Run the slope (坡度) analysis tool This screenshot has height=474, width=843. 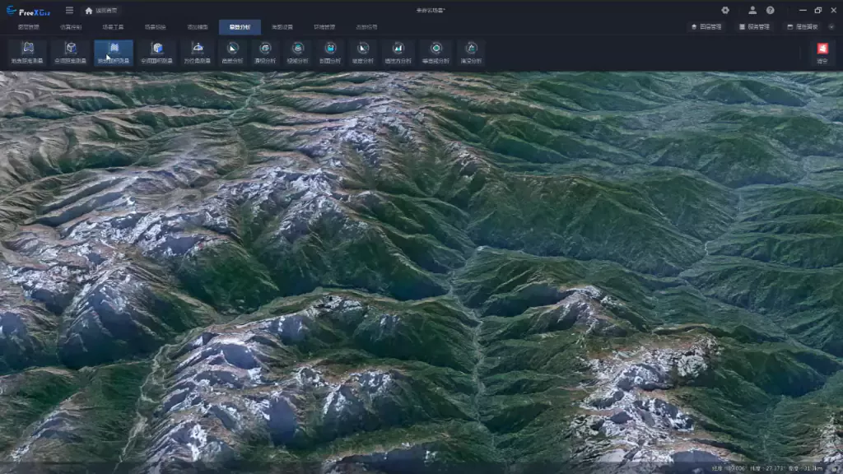click(362, 53)
